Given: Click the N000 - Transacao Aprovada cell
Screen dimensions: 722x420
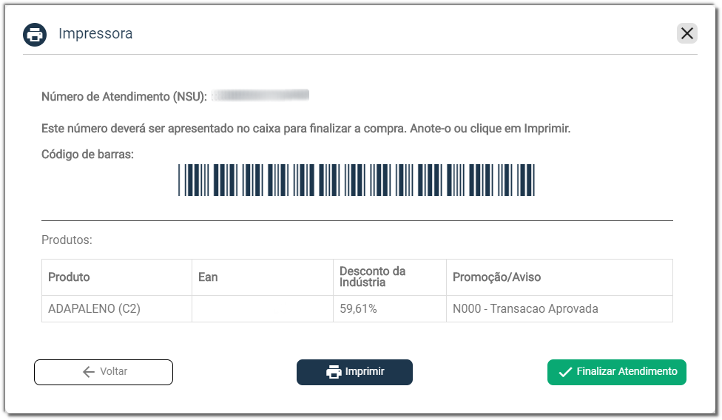Looking at the screenshot, I should (525, 309).
